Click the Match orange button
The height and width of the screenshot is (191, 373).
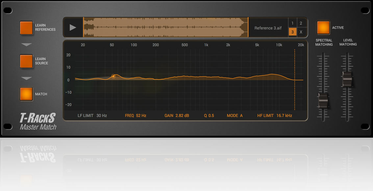(26, 94)
